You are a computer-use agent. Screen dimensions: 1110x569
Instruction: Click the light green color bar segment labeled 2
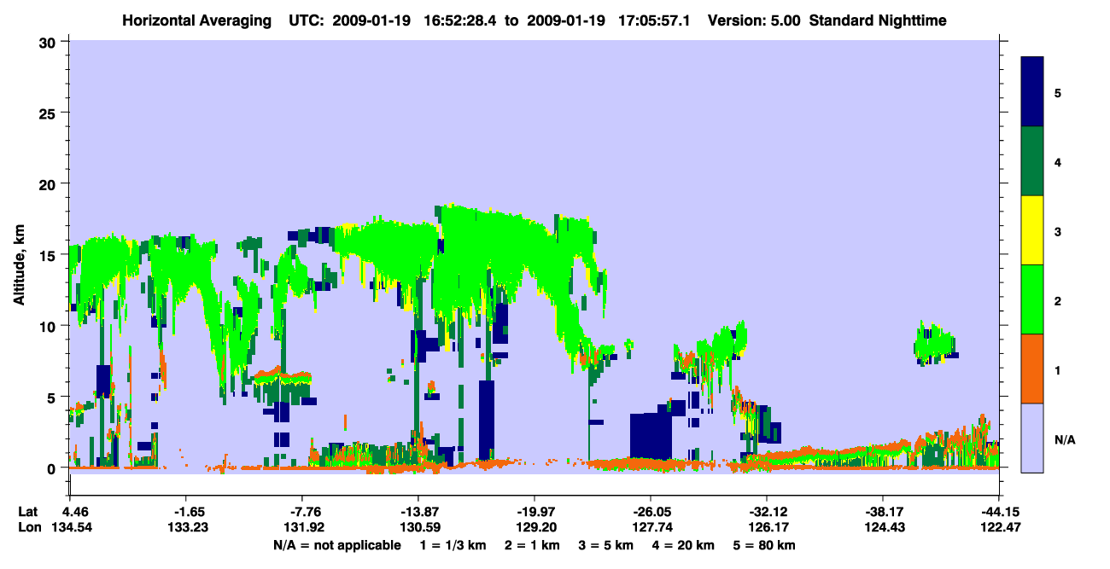[1032, 299]
